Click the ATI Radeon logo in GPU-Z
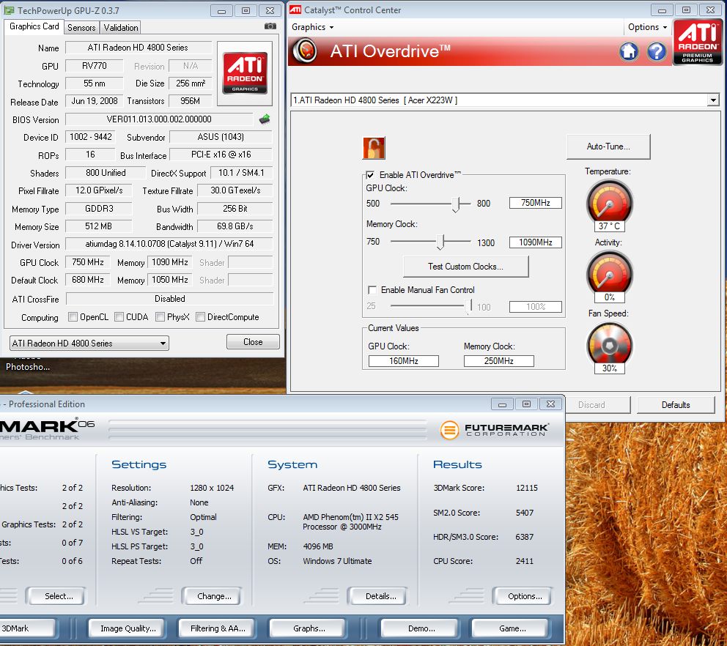Viewport: 727px width, 646px height. pyautogui.click(x=245, y=73)
